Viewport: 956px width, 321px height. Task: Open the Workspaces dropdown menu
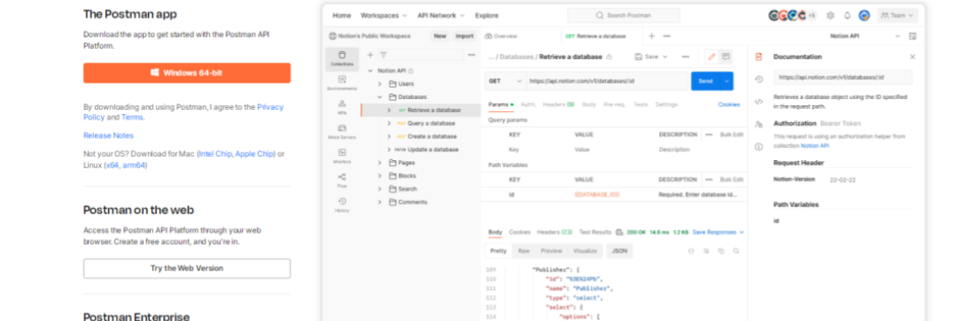pos(383,16)
